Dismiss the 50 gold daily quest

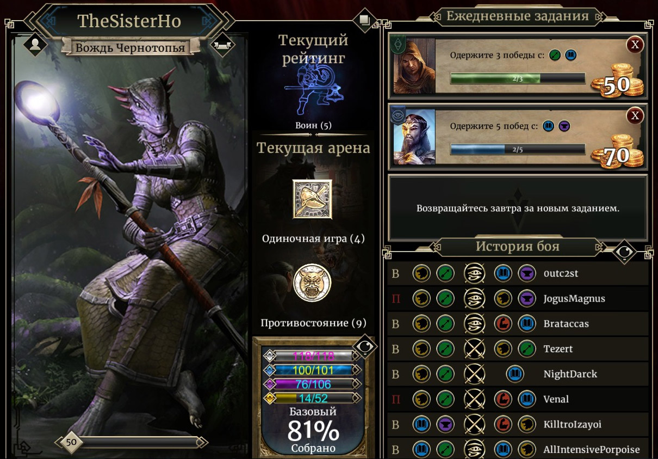tap(635, 45)
